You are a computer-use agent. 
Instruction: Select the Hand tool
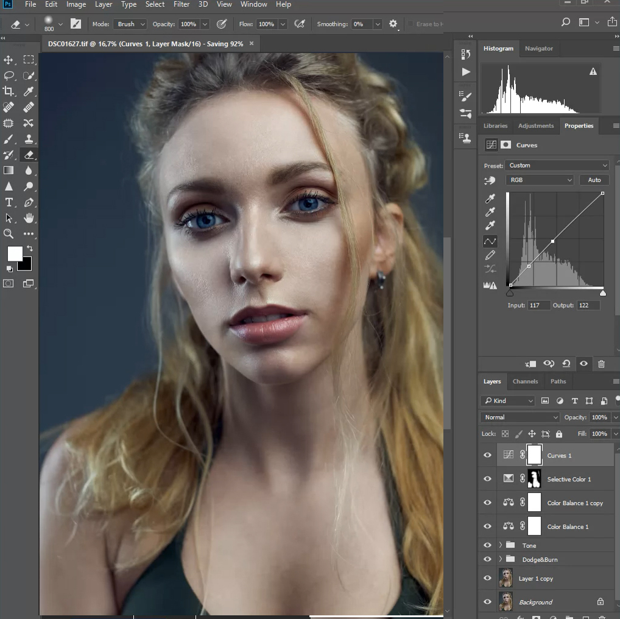(28, 218)
